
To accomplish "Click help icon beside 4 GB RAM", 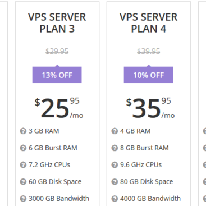I will click(115, 131).
